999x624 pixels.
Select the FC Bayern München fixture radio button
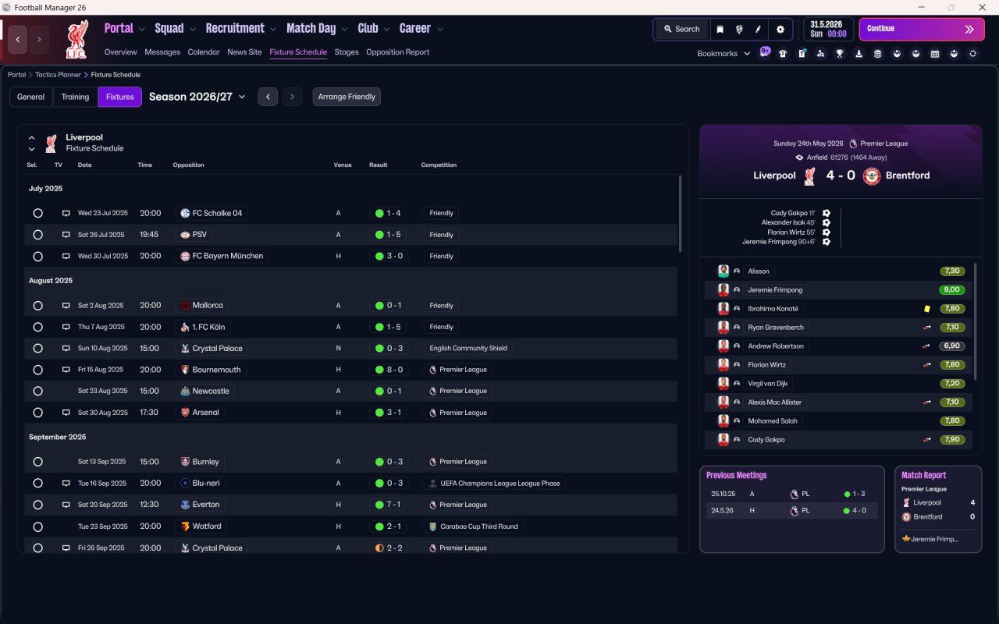(37, 256)
